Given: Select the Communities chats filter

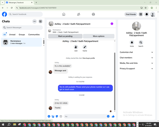Looking at the screenshot, I should point(34,35).
